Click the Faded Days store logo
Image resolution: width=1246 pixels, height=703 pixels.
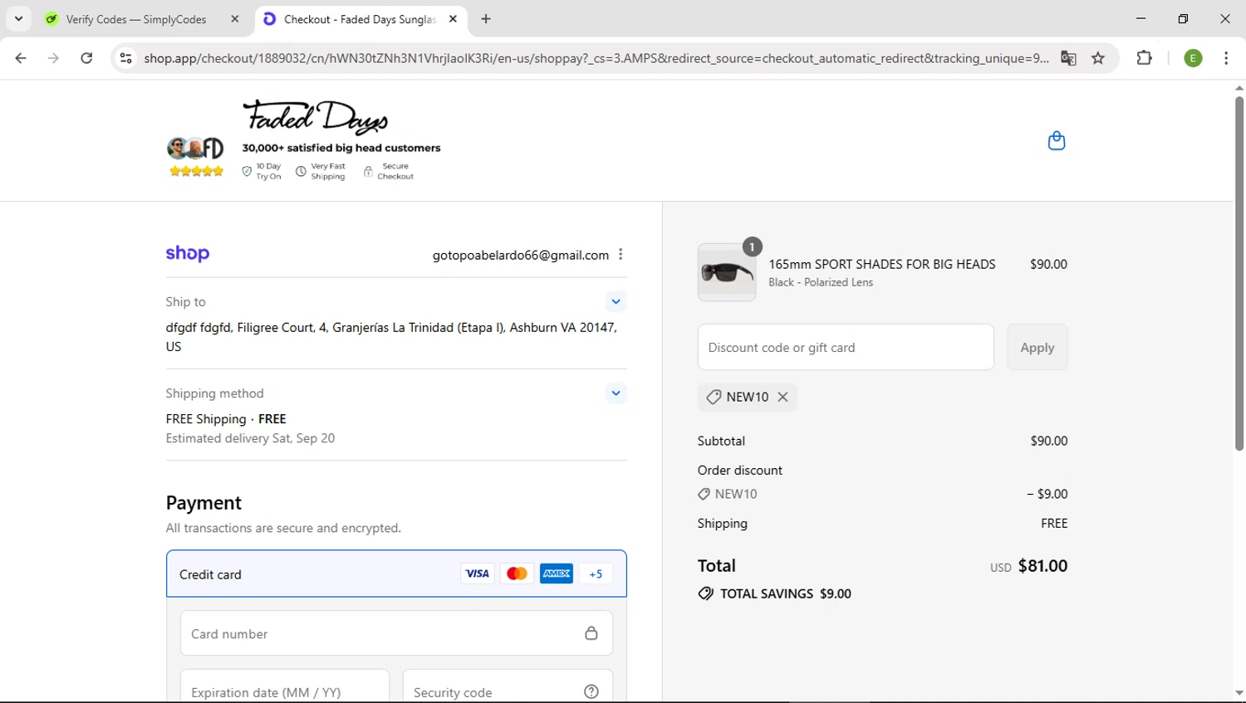[315, 118]
